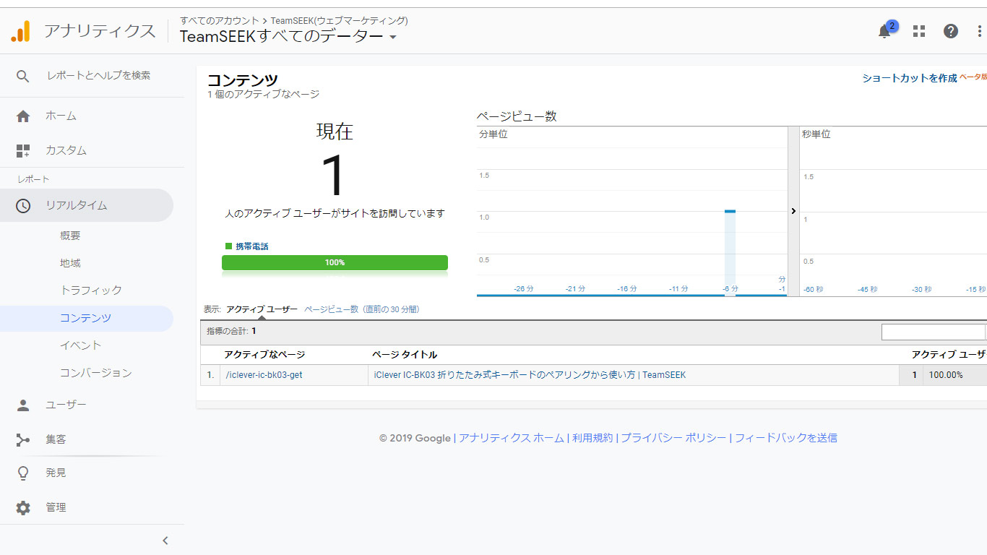Switch to ページビュー数 (直前の30分間) tab
The height and width of the screenshot is (555, 987).
361,309
